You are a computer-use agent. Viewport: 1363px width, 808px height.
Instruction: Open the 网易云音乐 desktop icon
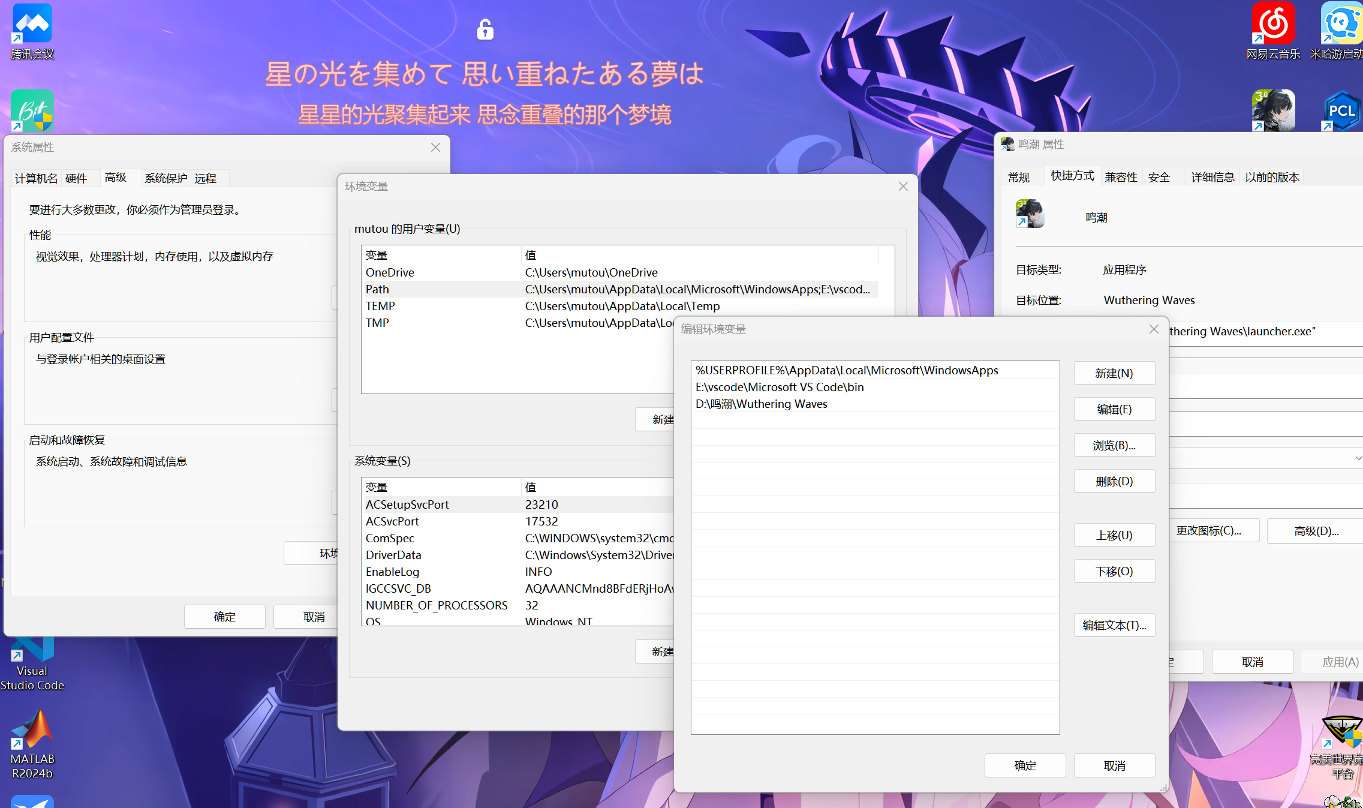click(x=1272, y=24)
